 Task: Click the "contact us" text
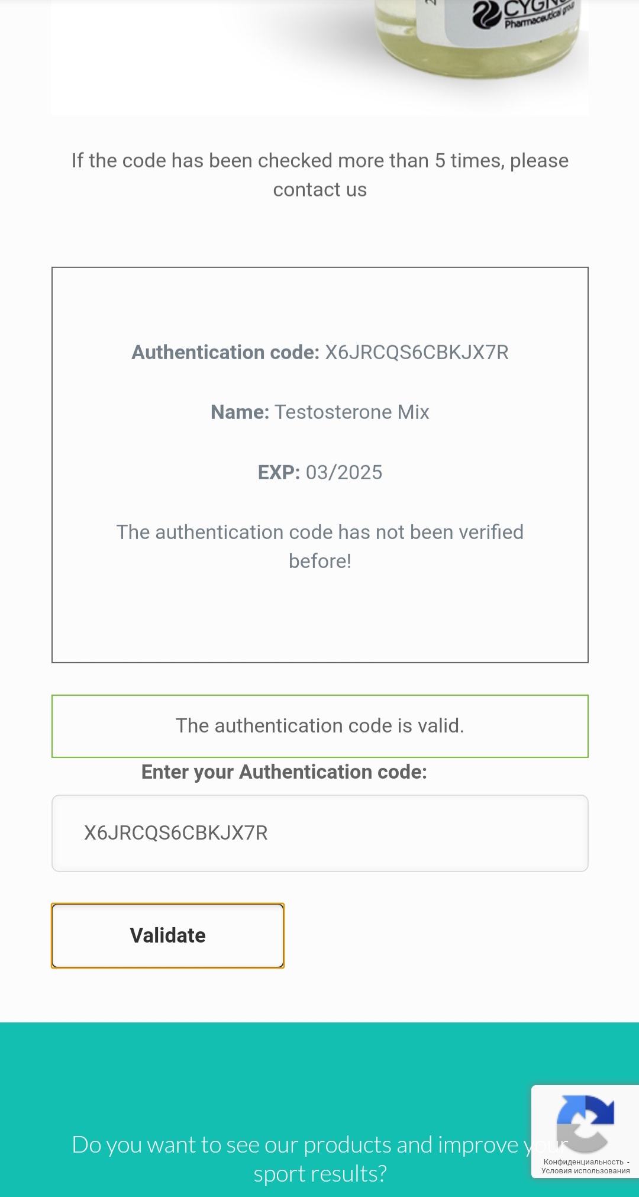point(319,190)
